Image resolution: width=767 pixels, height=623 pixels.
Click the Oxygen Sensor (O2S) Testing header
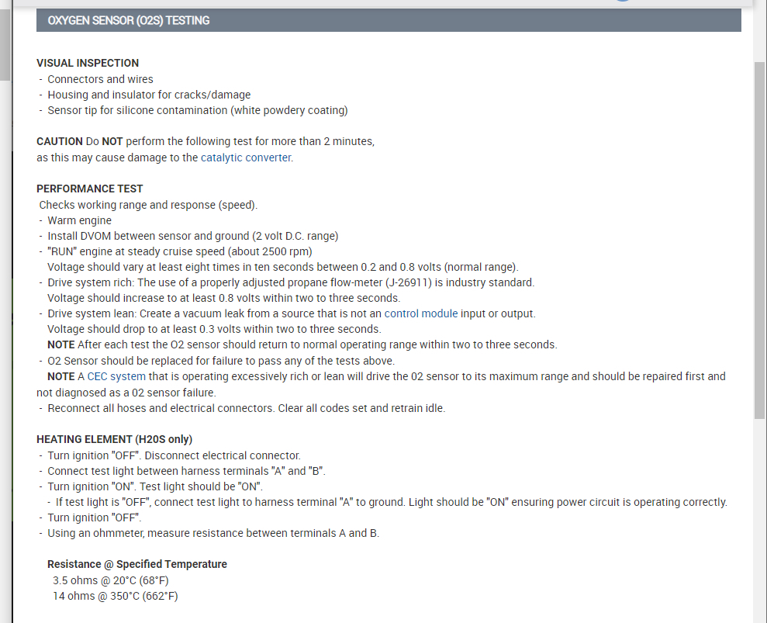129,20
